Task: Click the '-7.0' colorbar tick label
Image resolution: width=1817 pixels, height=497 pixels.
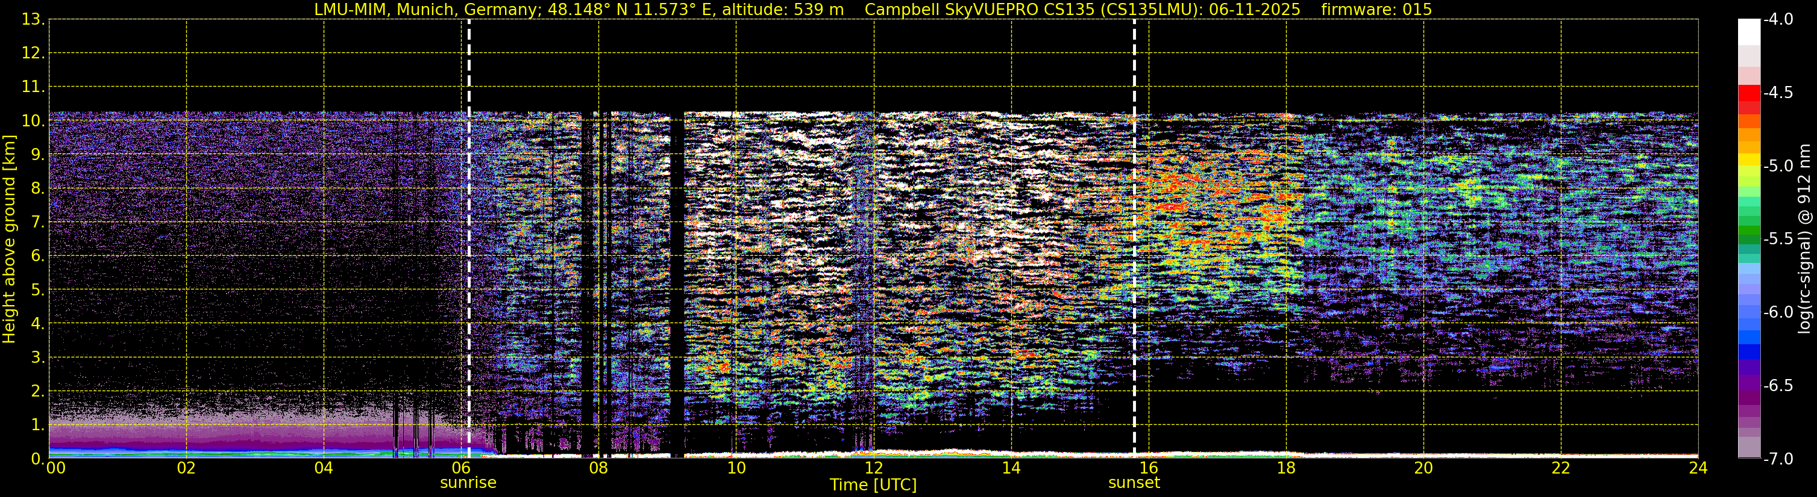Action: coord(1778,459)
